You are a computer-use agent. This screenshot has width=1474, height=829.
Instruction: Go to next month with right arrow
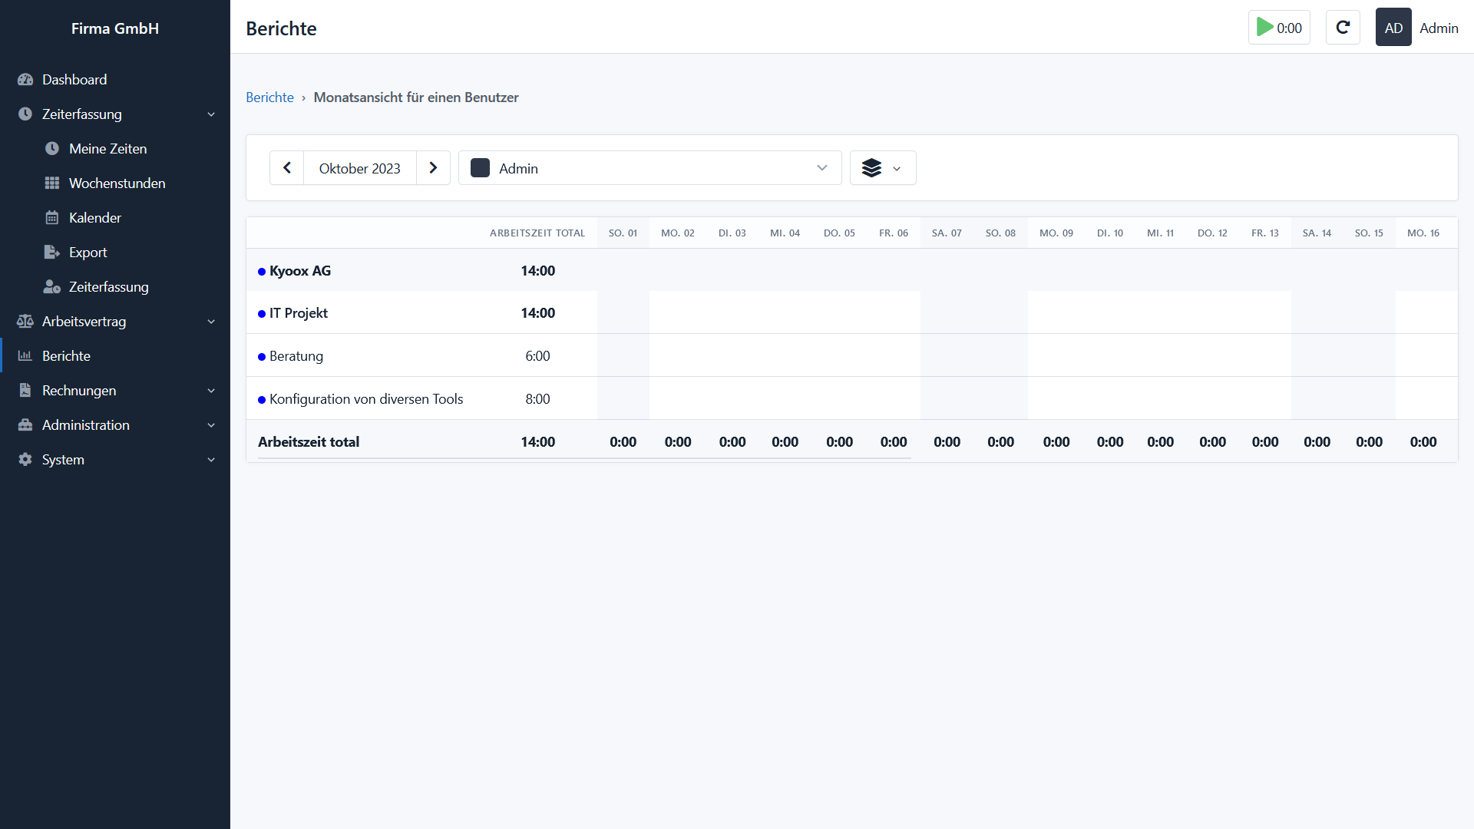pyautogui.click(x=433, y=168)
